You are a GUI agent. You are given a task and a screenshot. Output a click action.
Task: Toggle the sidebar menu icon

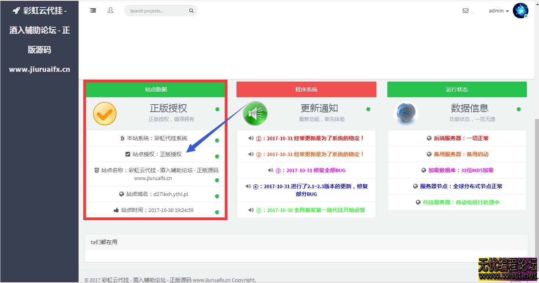93,11
